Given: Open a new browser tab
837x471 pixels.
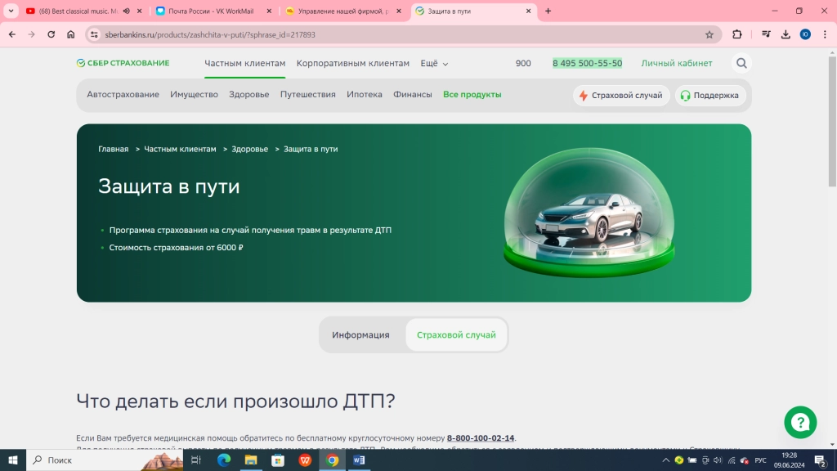Looking at the screenshot, I should (548, 11).
